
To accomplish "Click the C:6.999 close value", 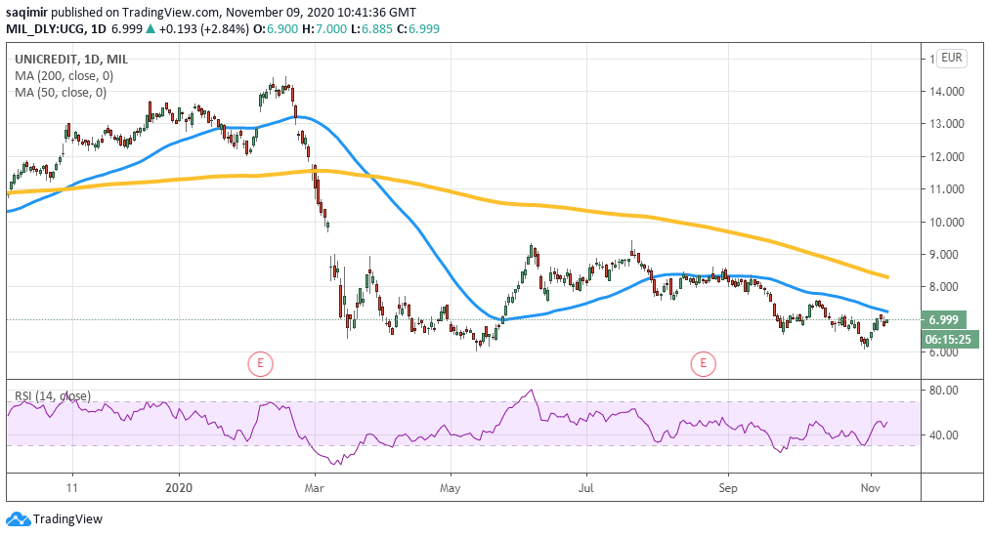I will point(418,29).
